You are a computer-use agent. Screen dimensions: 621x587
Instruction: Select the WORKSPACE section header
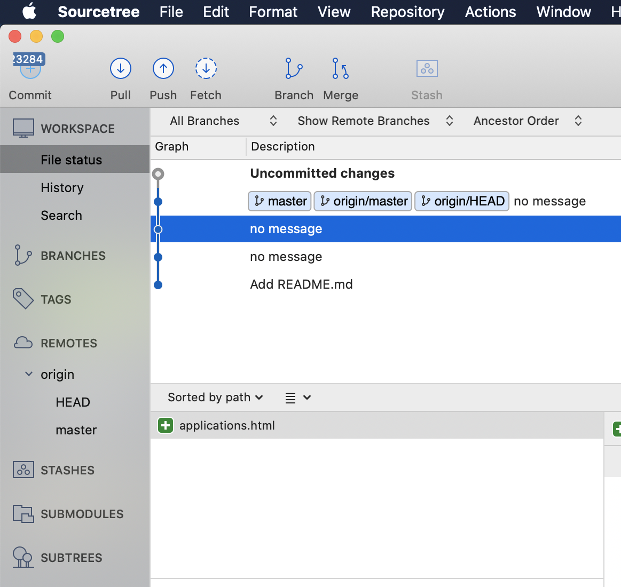[x=77, y=129]
